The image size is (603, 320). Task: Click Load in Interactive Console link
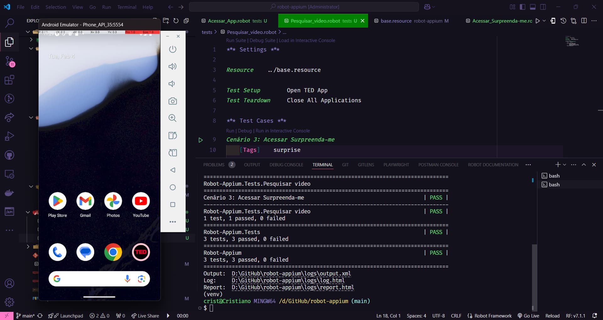point(307,40)
